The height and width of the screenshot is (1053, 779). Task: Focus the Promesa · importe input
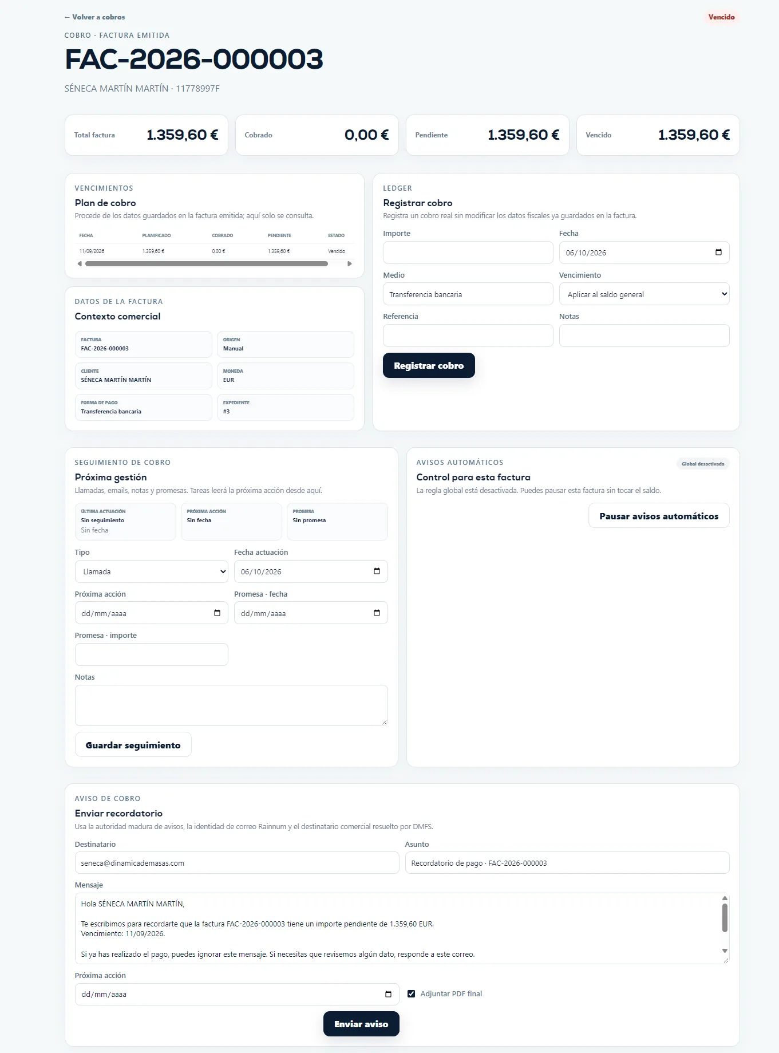[x=151, y=654]
